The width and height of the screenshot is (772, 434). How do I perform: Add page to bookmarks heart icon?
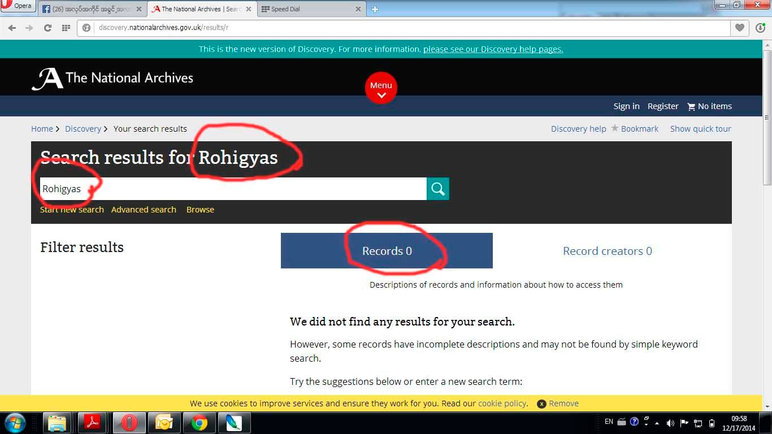pos(739,28)
